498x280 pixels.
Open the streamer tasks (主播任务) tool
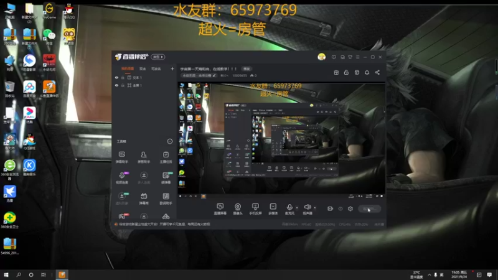tap(166, 157)
